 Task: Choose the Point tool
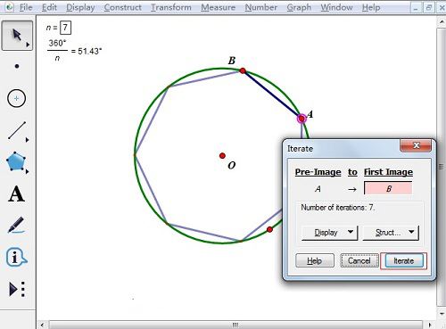click(17, 66)
